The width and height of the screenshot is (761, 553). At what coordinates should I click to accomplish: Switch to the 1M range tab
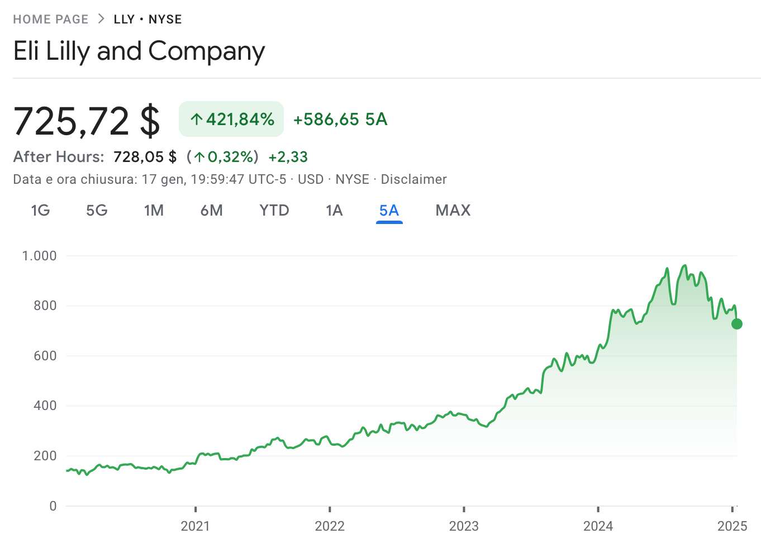(x=154, y=211)
